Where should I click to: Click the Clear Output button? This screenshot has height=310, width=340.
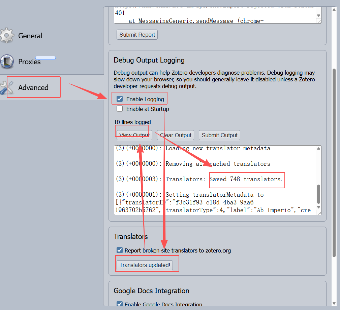click(176, 135)
